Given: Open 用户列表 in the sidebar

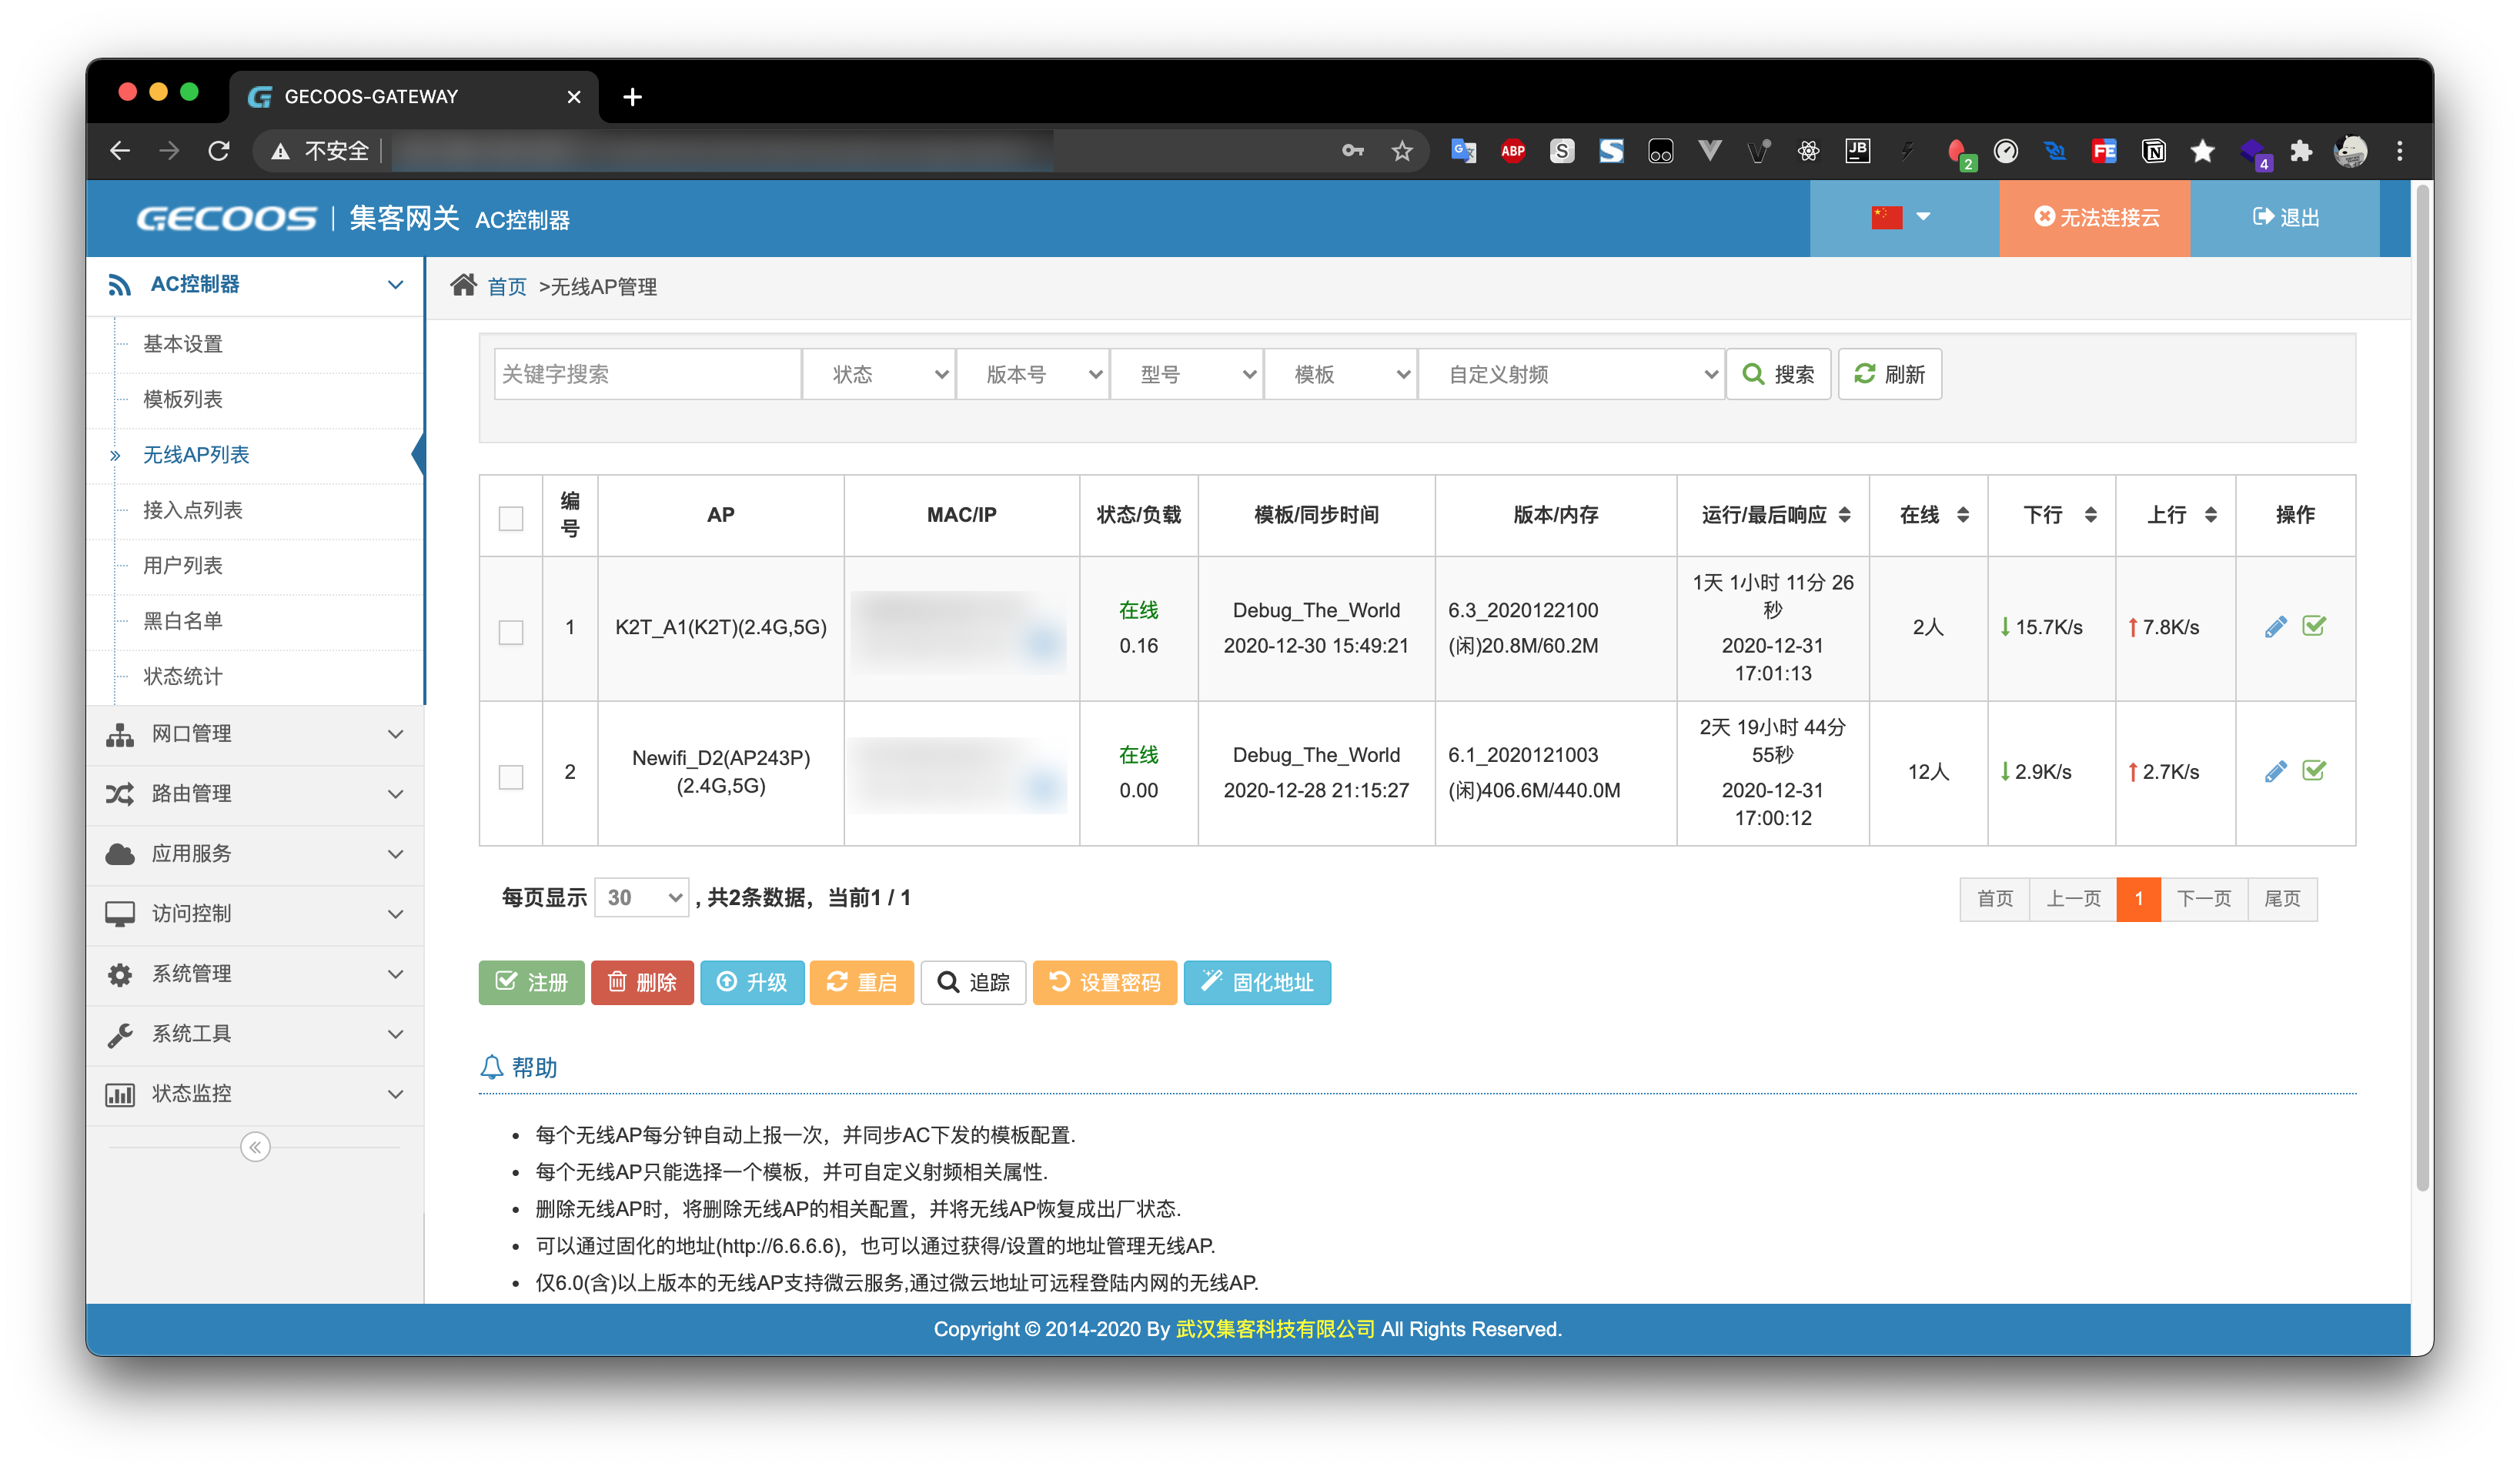Looking at the screenshot, I should click(182, 565).
